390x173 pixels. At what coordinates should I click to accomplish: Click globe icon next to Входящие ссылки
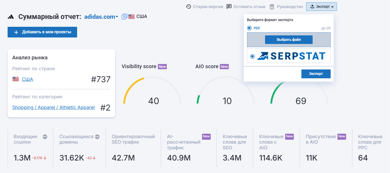pyautogui.click(x=45, y=137)
